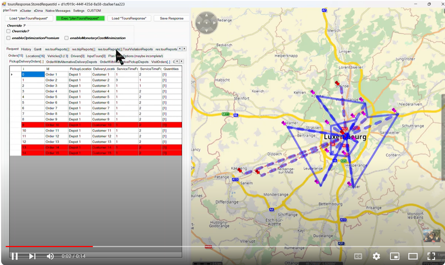The image size is (445, 265).
Task: Open video settings gear
Action: (376, 256)
